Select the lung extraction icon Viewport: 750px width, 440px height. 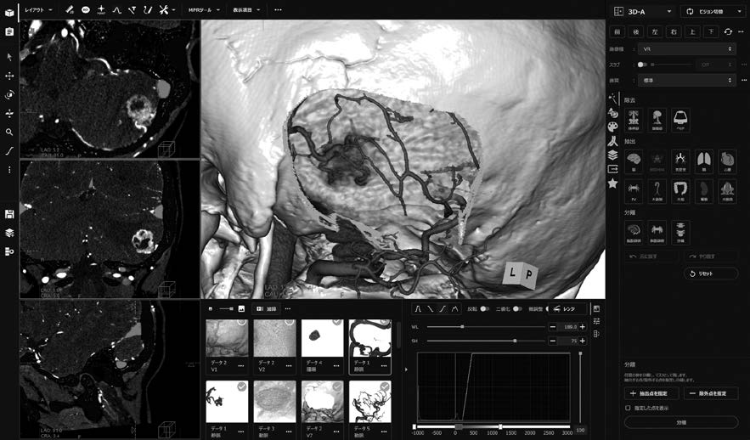pyautogui.click(x=704, y=161)
